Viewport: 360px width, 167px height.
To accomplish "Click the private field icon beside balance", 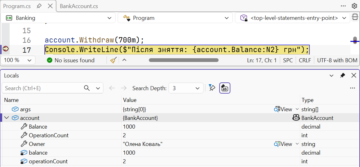I will pos(24,153).
